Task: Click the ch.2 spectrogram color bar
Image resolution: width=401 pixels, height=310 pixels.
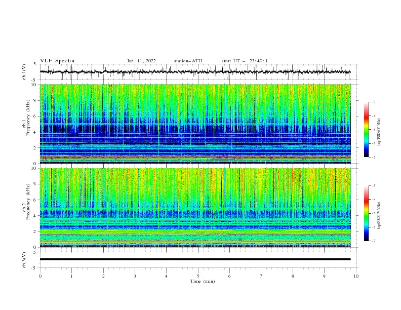Action: [366, 213]
